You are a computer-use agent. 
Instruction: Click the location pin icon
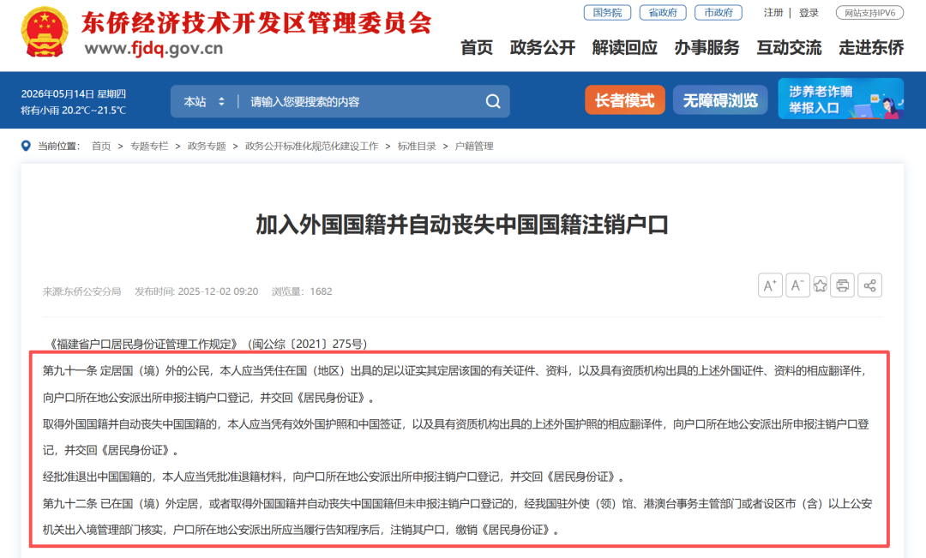(26, 146)
